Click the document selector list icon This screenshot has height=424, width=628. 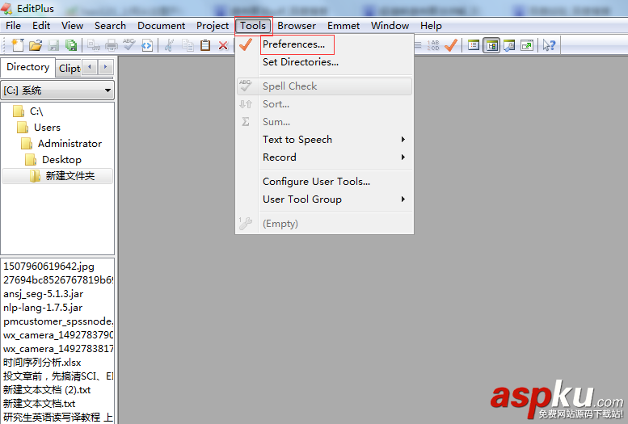click(474, 45)
